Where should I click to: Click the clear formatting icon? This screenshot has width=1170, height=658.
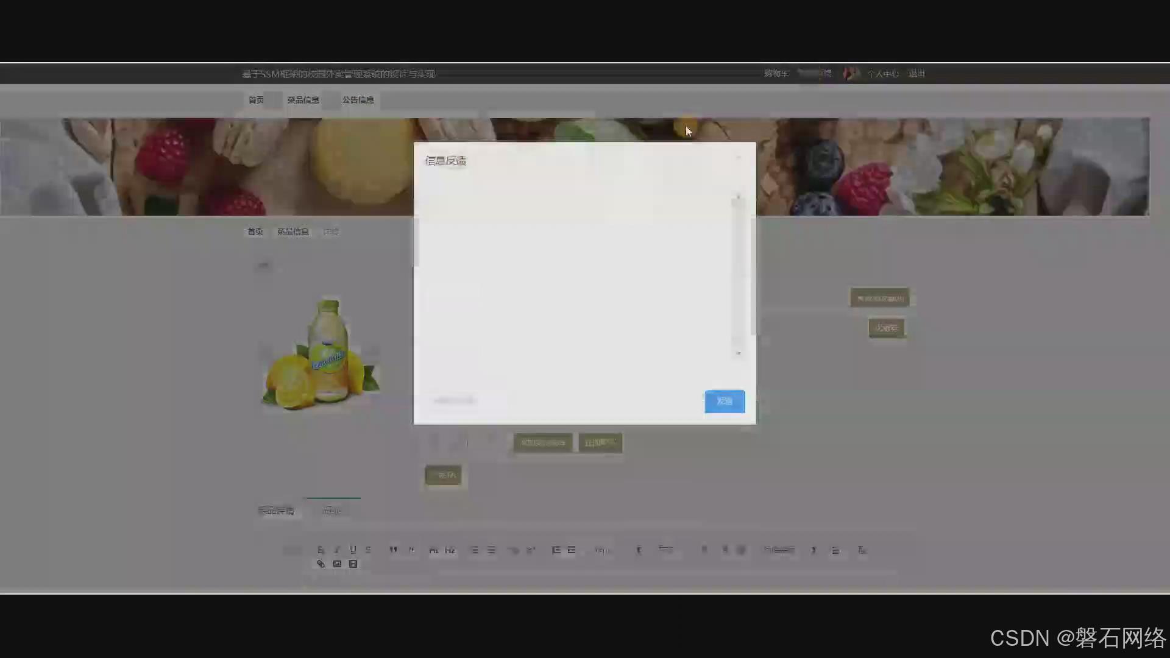(x=862, y=550)
